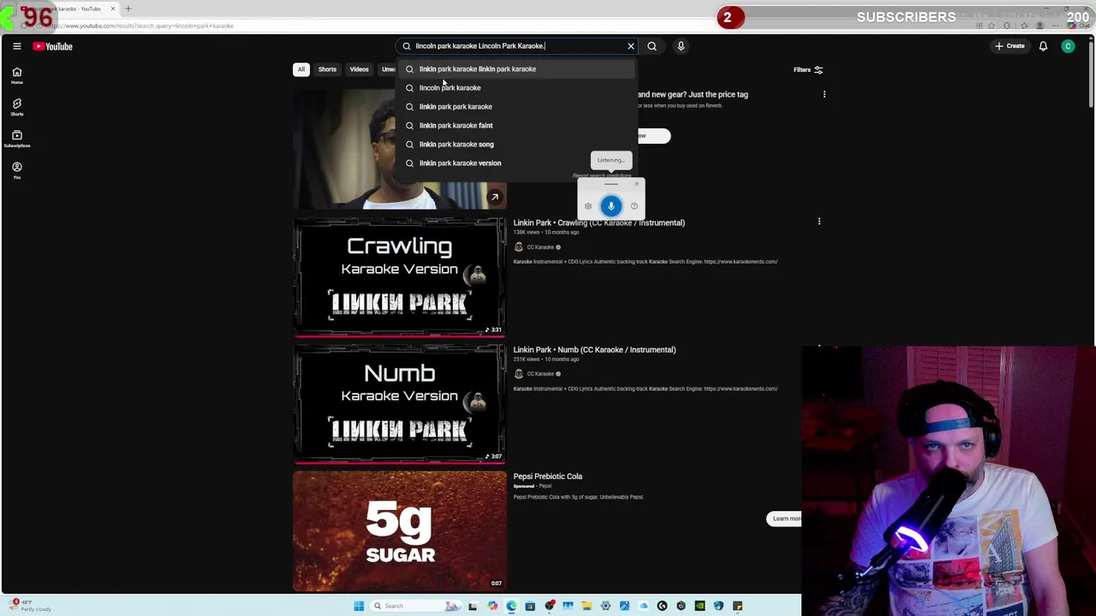Pick suggestion 'linkin park karaoke version'
The image size is (1096, 616).
(x=516, y=163)
